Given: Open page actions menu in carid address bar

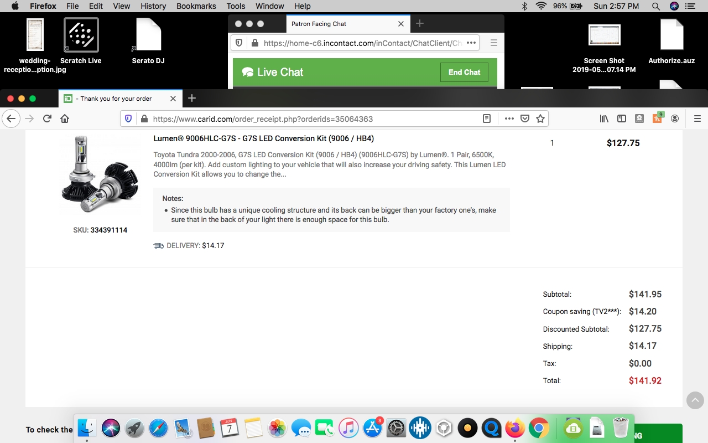Looking at the screenshot, I should (x=509, y=119).
